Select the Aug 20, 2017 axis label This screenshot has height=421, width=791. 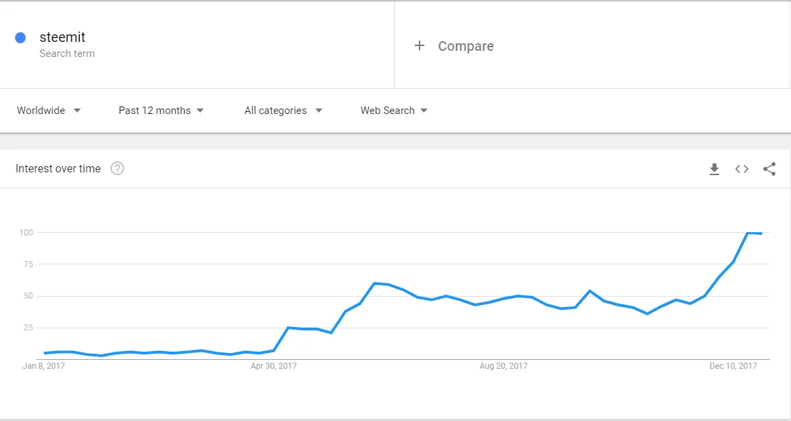point(503,366)
